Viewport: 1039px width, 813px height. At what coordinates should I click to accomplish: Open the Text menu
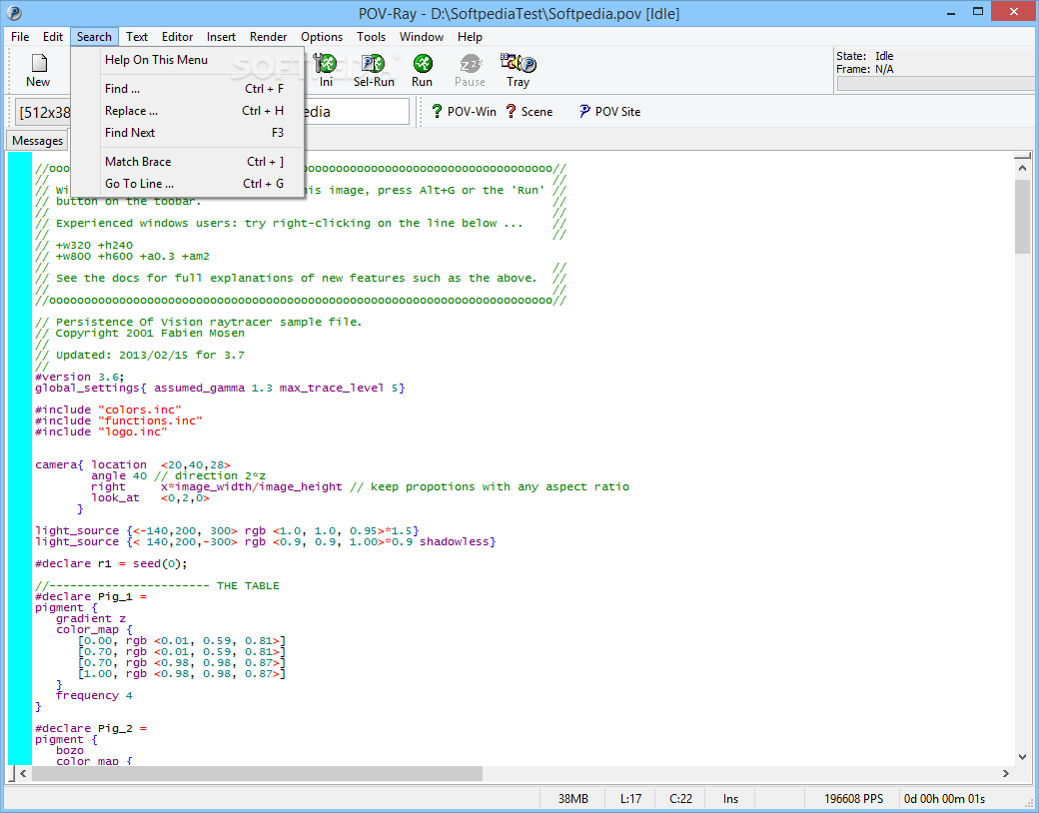pos(137,36)
